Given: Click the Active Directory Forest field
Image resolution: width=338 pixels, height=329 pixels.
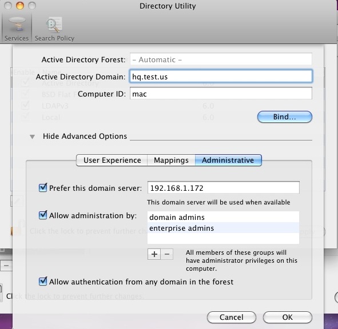Looking at the screenshot, I should (x=221, y=59).
